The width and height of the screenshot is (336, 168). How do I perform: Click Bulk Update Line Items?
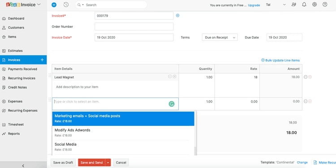coord(280,60)
